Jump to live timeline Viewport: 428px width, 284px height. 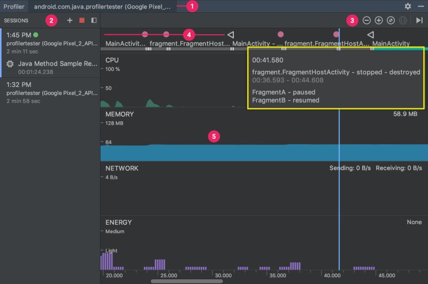click(419, 20)
